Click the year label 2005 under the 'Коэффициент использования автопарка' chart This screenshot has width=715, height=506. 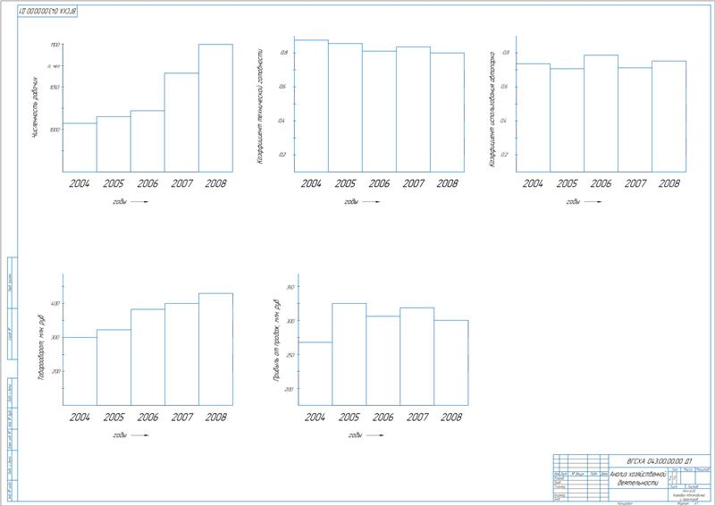[567, 183]
